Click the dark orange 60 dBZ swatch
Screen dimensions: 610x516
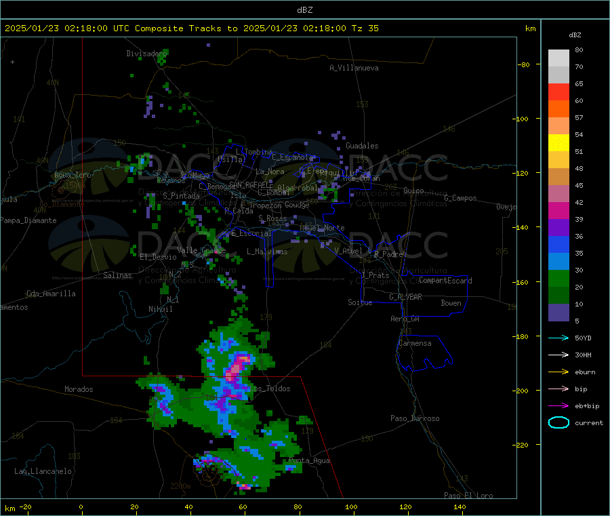pyautogui.click(x=558, y=109)
